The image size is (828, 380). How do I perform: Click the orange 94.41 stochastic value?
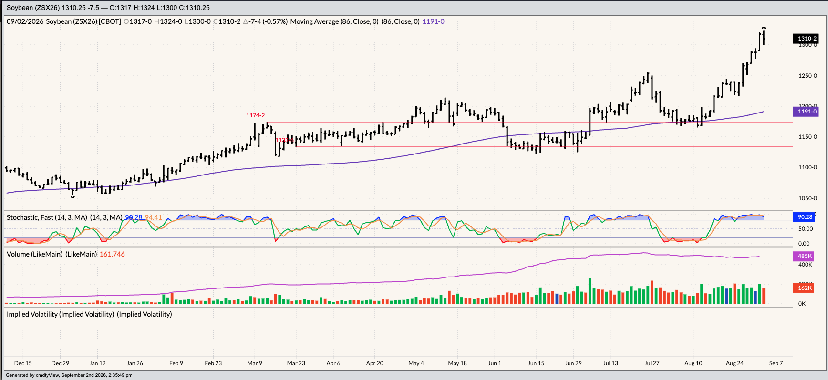(x=153, y=217)
